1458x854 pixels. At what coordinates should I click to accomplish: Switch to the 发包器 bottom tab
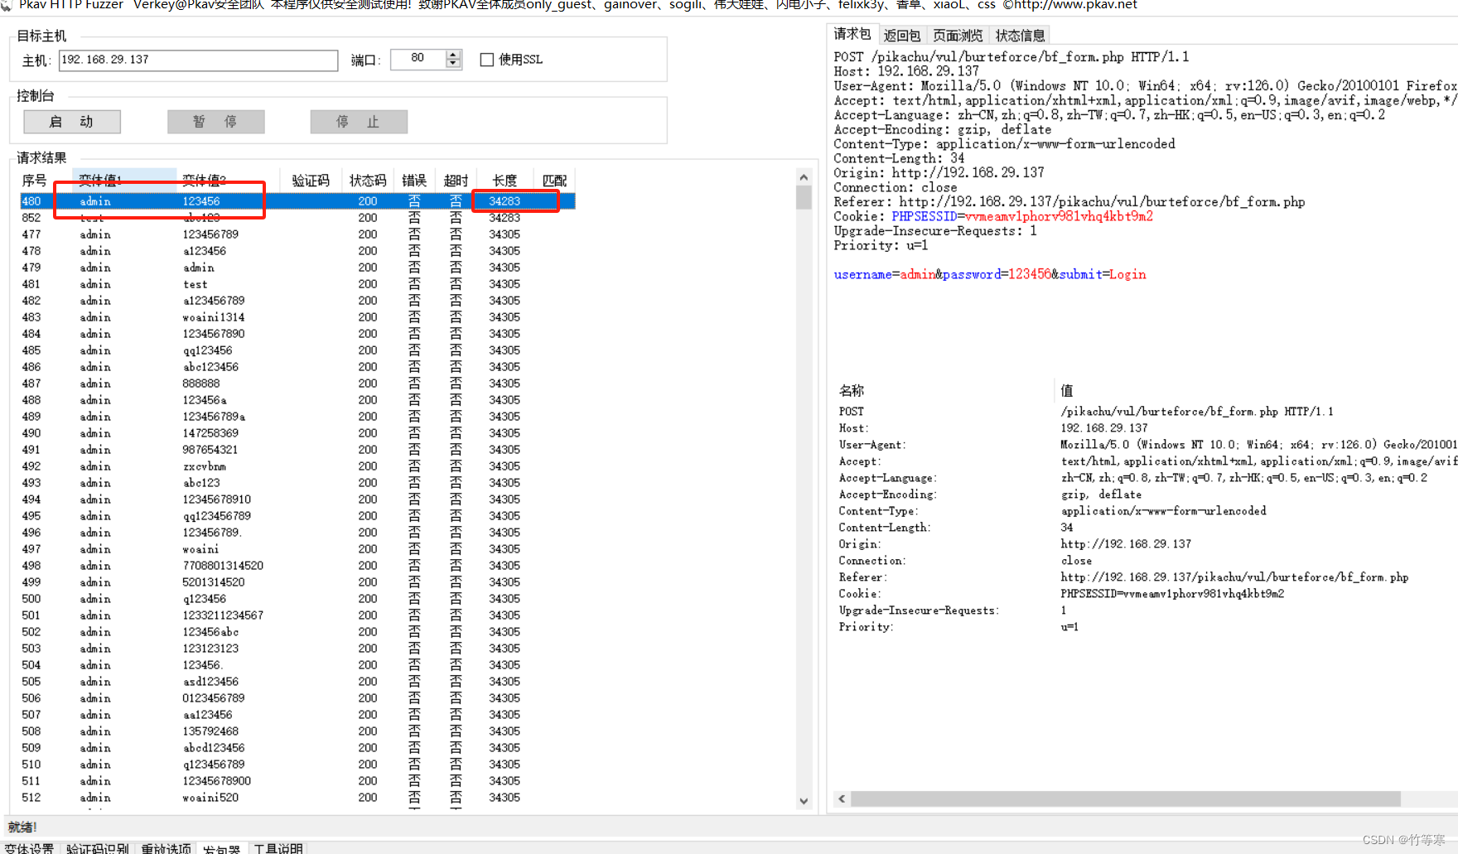click(x=221, y=848)
